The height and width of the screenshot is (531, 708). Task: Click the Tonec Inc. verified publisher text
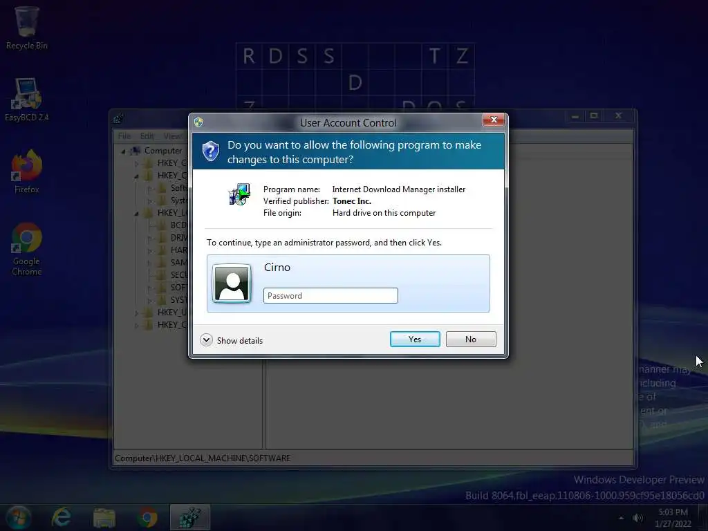coord(352,201)
